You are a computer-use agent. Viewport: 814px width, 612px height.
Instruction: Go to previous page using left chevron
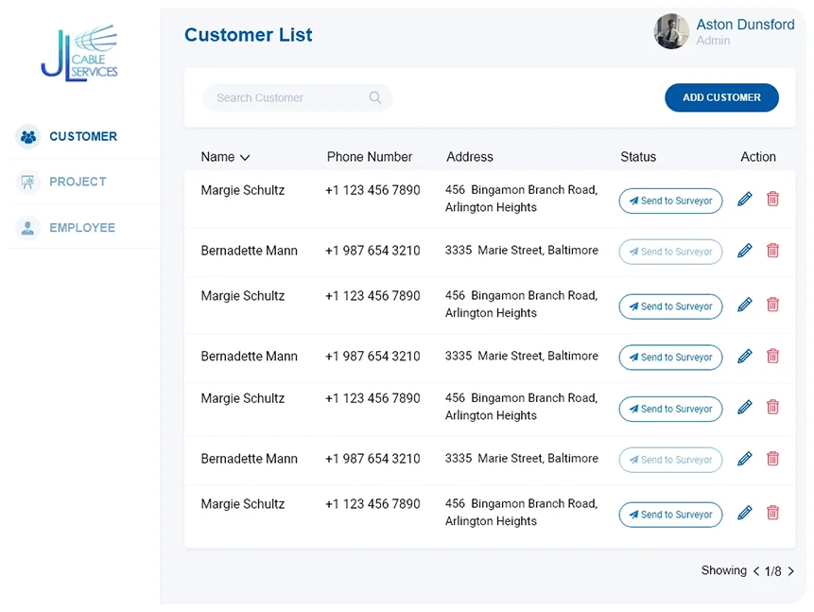coord(756,571)
